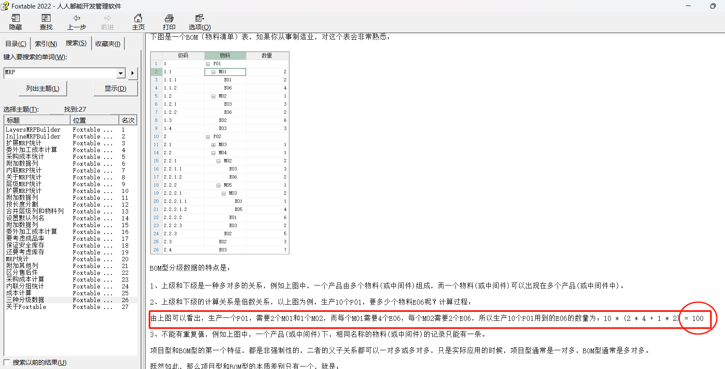Viewport: 725px width, 369px height.
Task: Select the 区分售后件 search result
Action: pyautogui.click(x=22, y=273)
